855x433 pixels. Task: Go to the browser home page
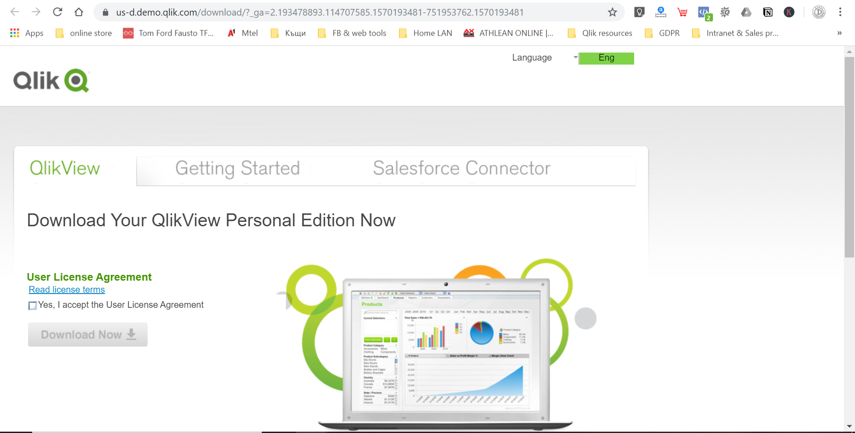79,12
